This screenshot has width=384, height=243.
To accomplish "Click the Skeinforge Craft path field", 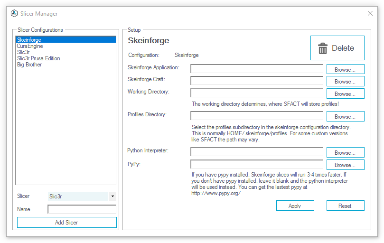I will (257, 81).
